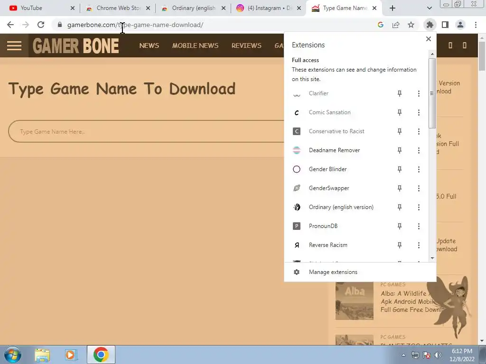Go back to the previous page
Image resolution: width=486 pixels, height=364 pixels.
pos(10,25)
